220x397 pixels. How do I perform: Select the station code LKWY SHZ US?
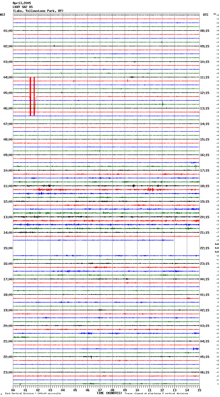coord(23,7)
